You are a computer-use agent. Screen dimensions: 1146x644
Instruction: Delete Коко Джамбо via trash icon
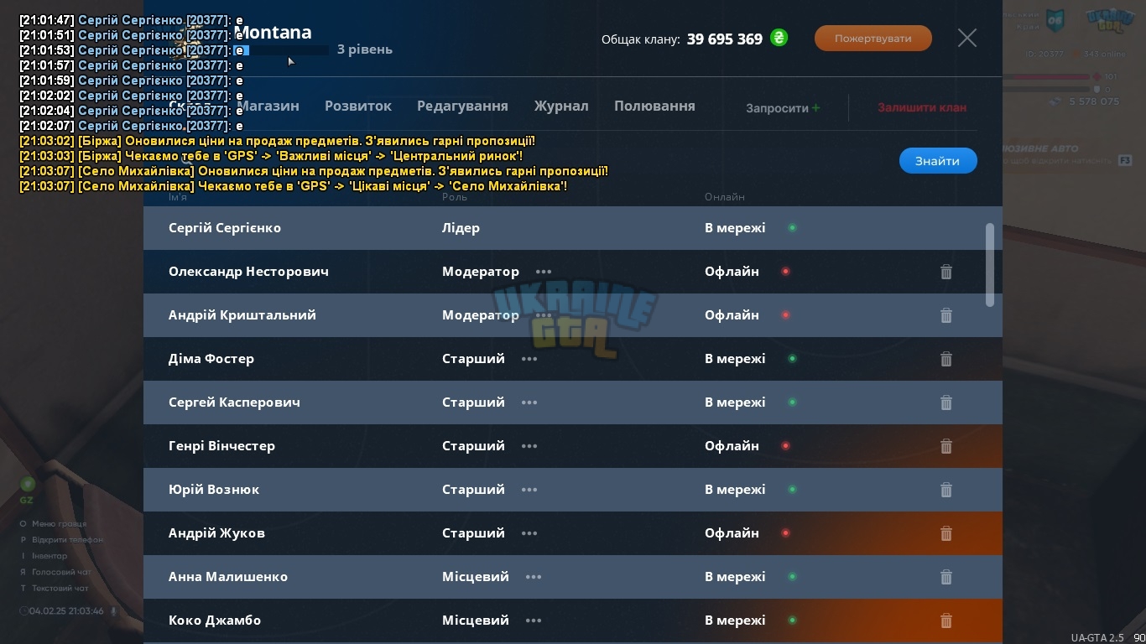click(x=945, y=621)
